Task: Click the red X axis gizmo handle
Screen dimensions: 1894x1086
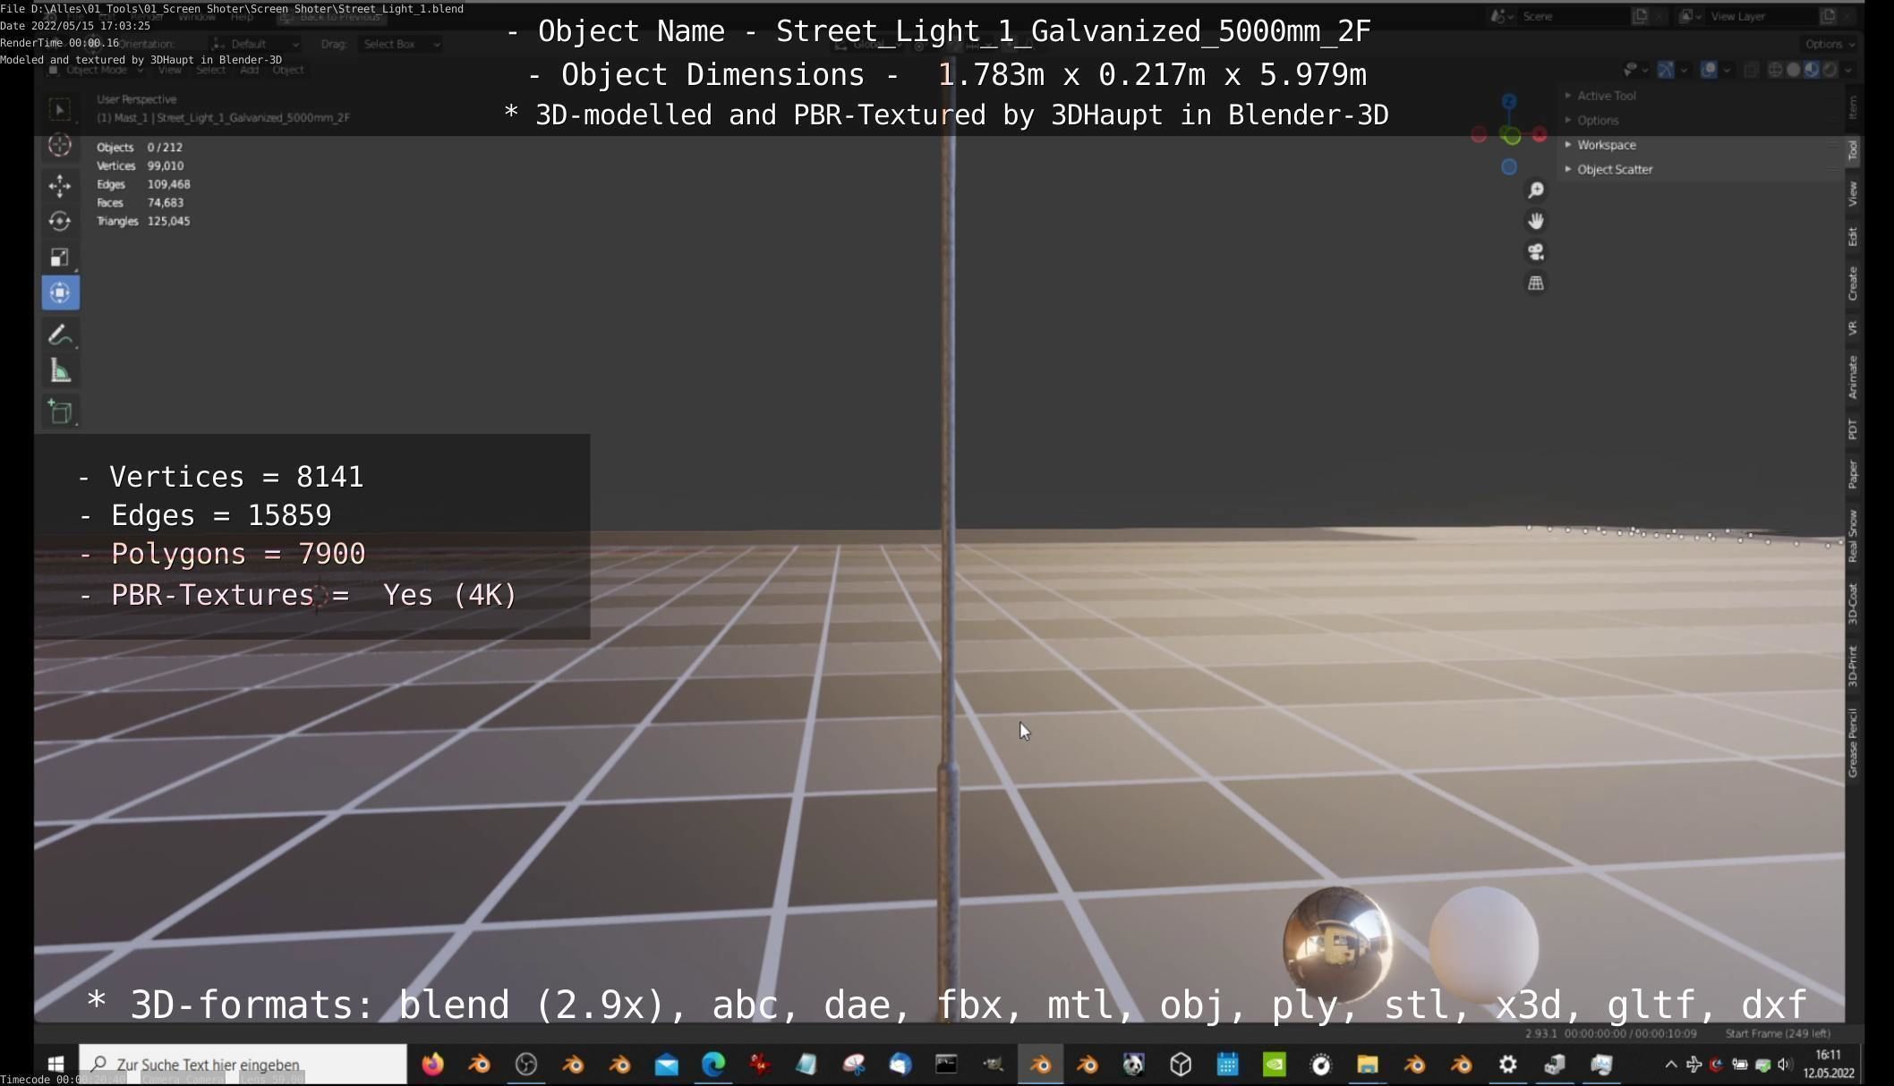Action: 1540,135
